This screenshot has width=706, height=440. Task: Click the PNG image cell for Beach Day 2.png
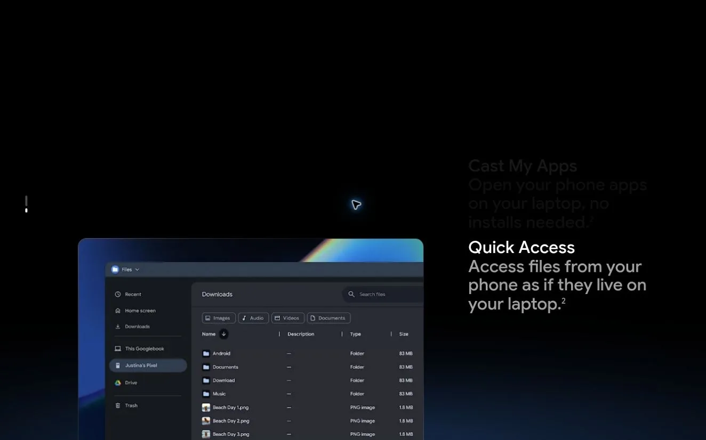click(x=363, y=421)
